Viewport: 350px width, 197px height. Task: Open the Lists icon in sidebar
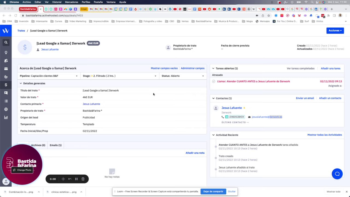tap(6, 101)
